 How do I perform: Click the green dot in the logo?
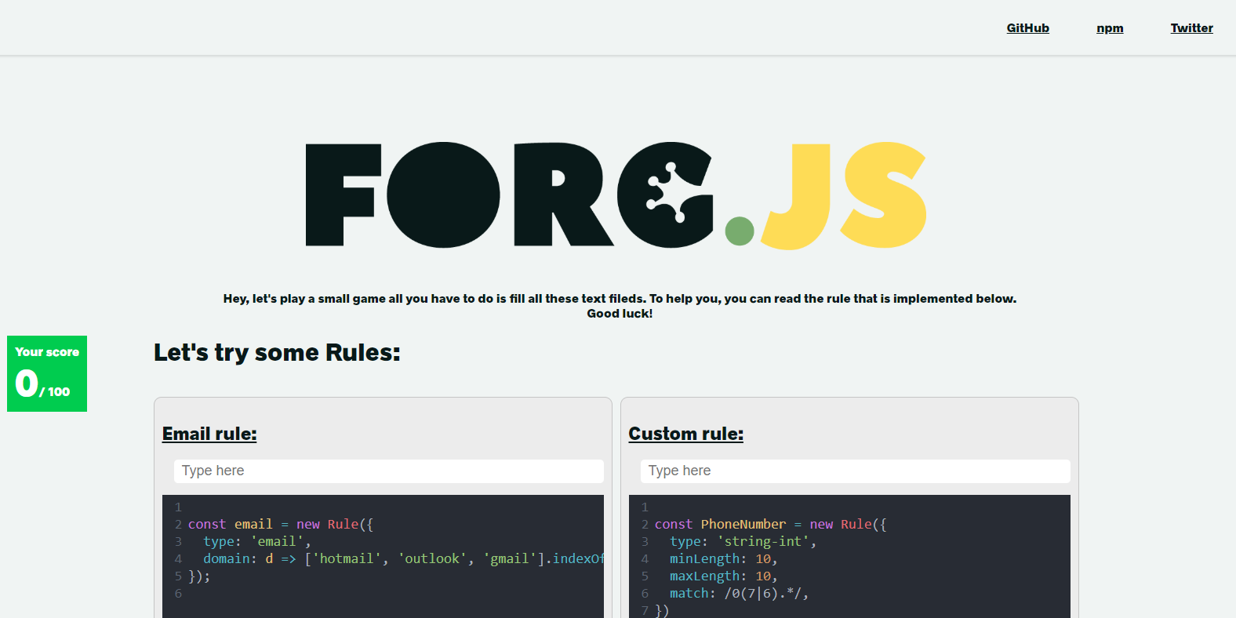coord(739,231)
